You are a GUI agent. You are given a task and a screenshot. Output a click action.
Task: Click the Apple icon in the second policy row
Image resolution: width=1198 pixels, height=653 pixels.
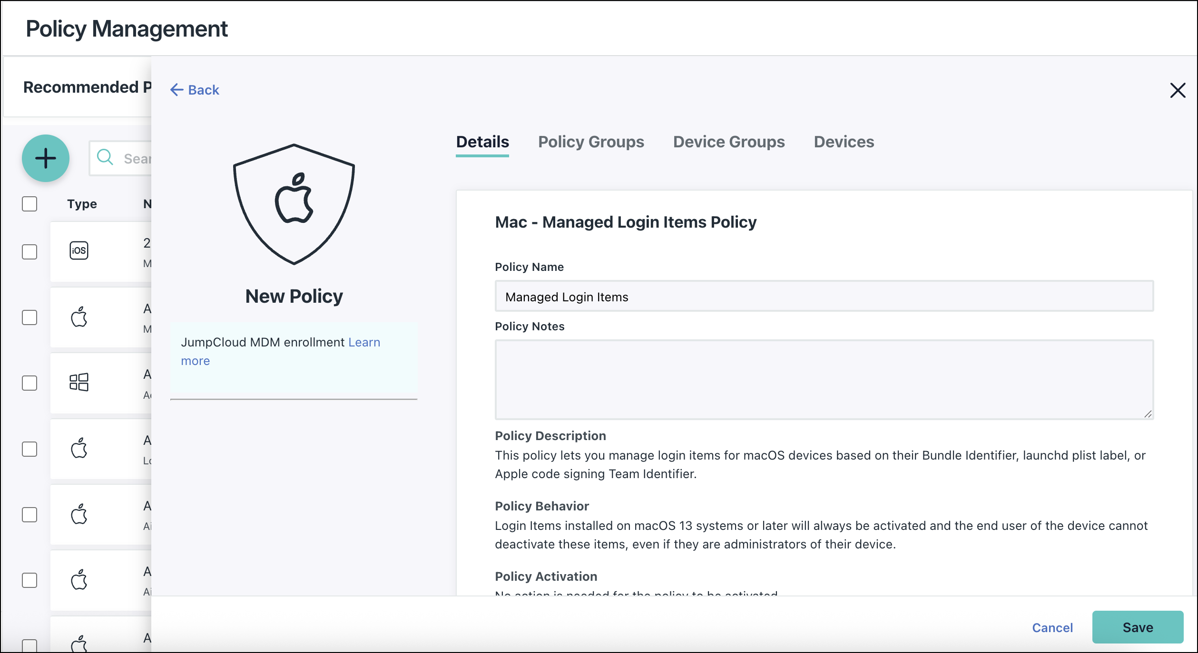[x=79, y=317]
